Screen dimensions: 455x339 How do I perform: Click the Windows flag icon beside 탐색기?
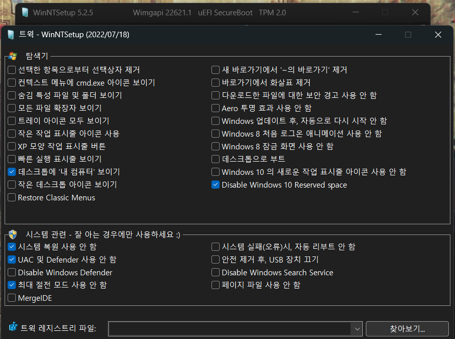click(13, 56)
